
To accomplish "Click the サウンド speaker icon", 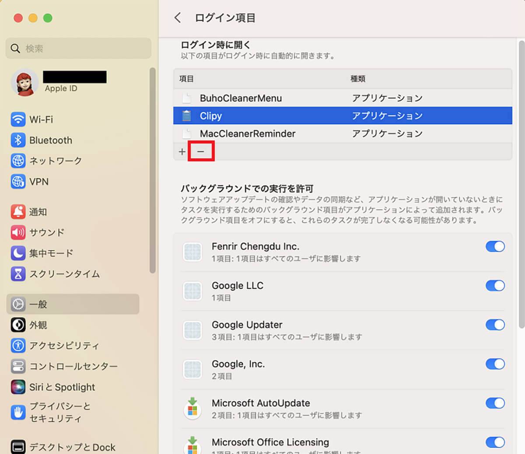I will pyautogui.click(x=18, y=232).
